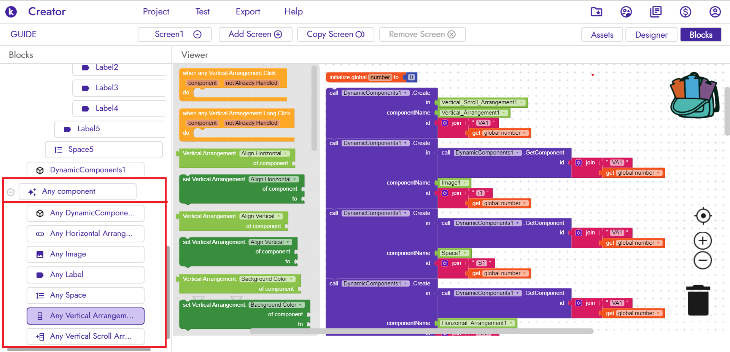The image size is (730, 352).
Task: Click the dollar sign icon
Action: (685, 12)
